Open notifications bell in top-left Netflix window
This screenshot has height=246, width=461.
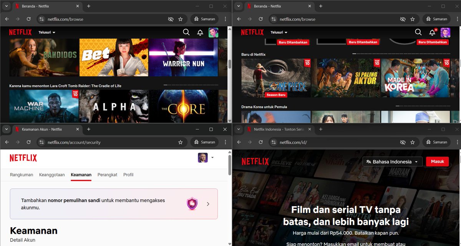click(200, 33)
